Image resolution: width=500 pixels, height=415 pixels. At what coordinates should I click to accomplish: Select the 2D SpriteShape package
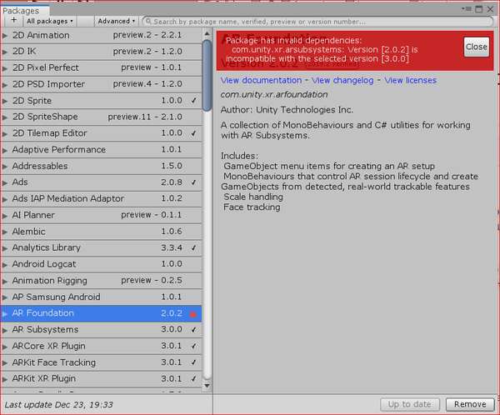101,117
